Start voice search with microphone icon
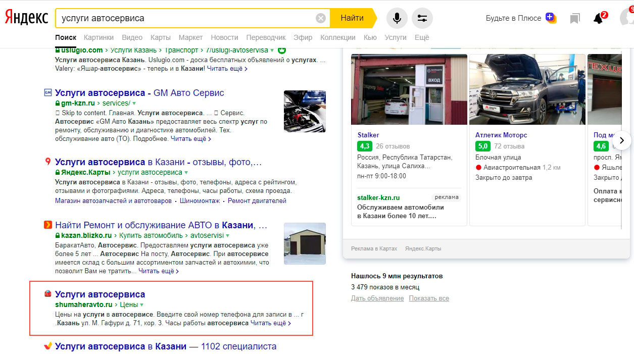This screenshot has width=634, height=354. tap(397, 18)
